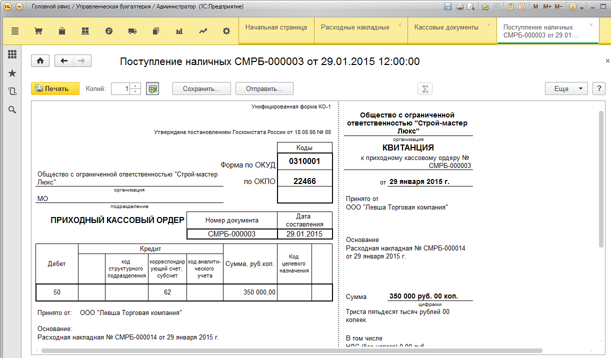Click the Копий copies input field
The height and width of the screenshot is (358, 611).
point(121,88)
